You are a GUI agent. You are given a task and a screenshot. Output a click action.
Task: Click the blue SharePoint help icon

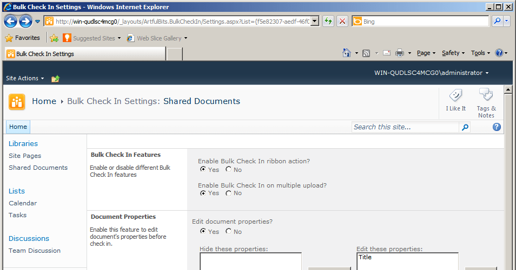(497, 127)
